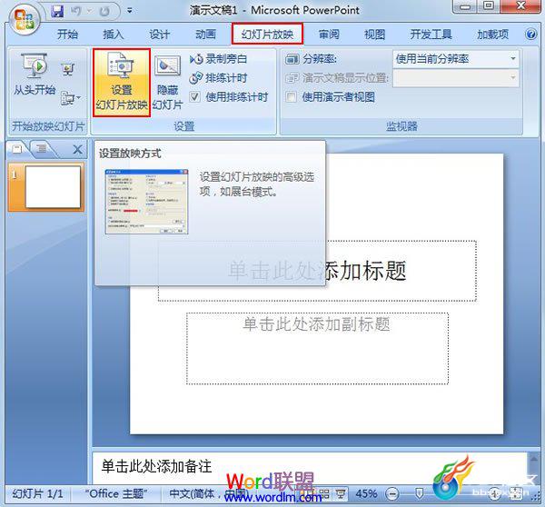545x507 pixels.
Task: Click the subtitle placeholder 单击此处添加副标题
Action: coord(317,348)
